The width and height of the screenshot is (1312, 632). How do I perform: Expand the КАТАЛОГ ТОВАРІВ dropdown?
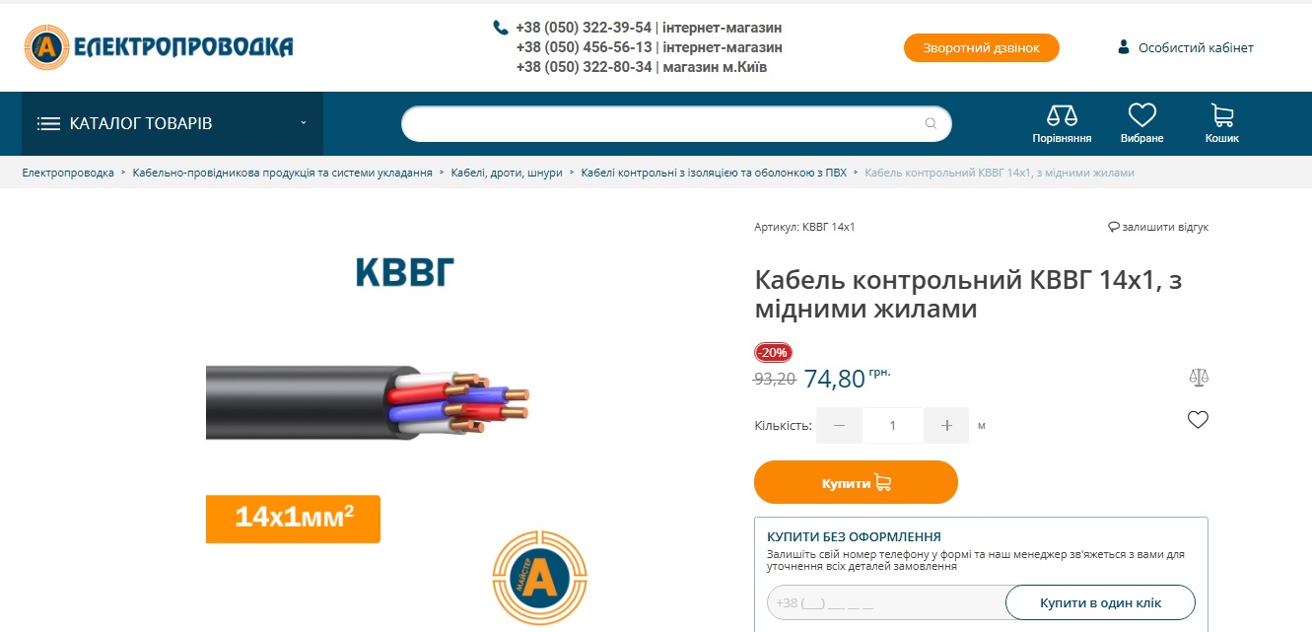click(x=304, y=123)
